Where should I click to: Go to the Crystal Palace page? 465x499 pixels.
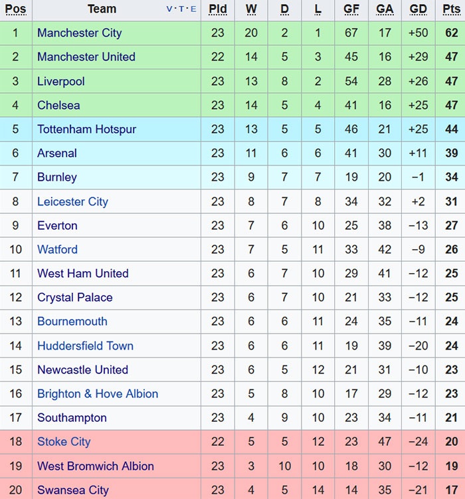coord(74,297)
